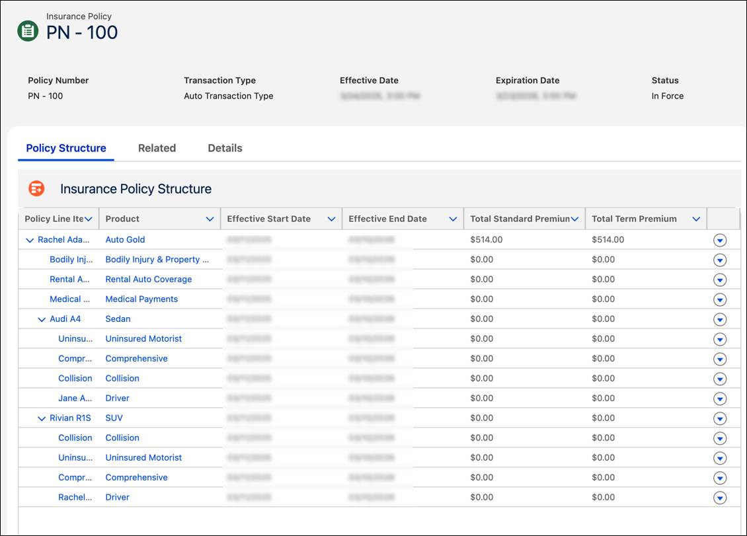This screenshot has width=747, height=536.
Task: Open the Medical ... line item link
Action: [x=69, y=299]
